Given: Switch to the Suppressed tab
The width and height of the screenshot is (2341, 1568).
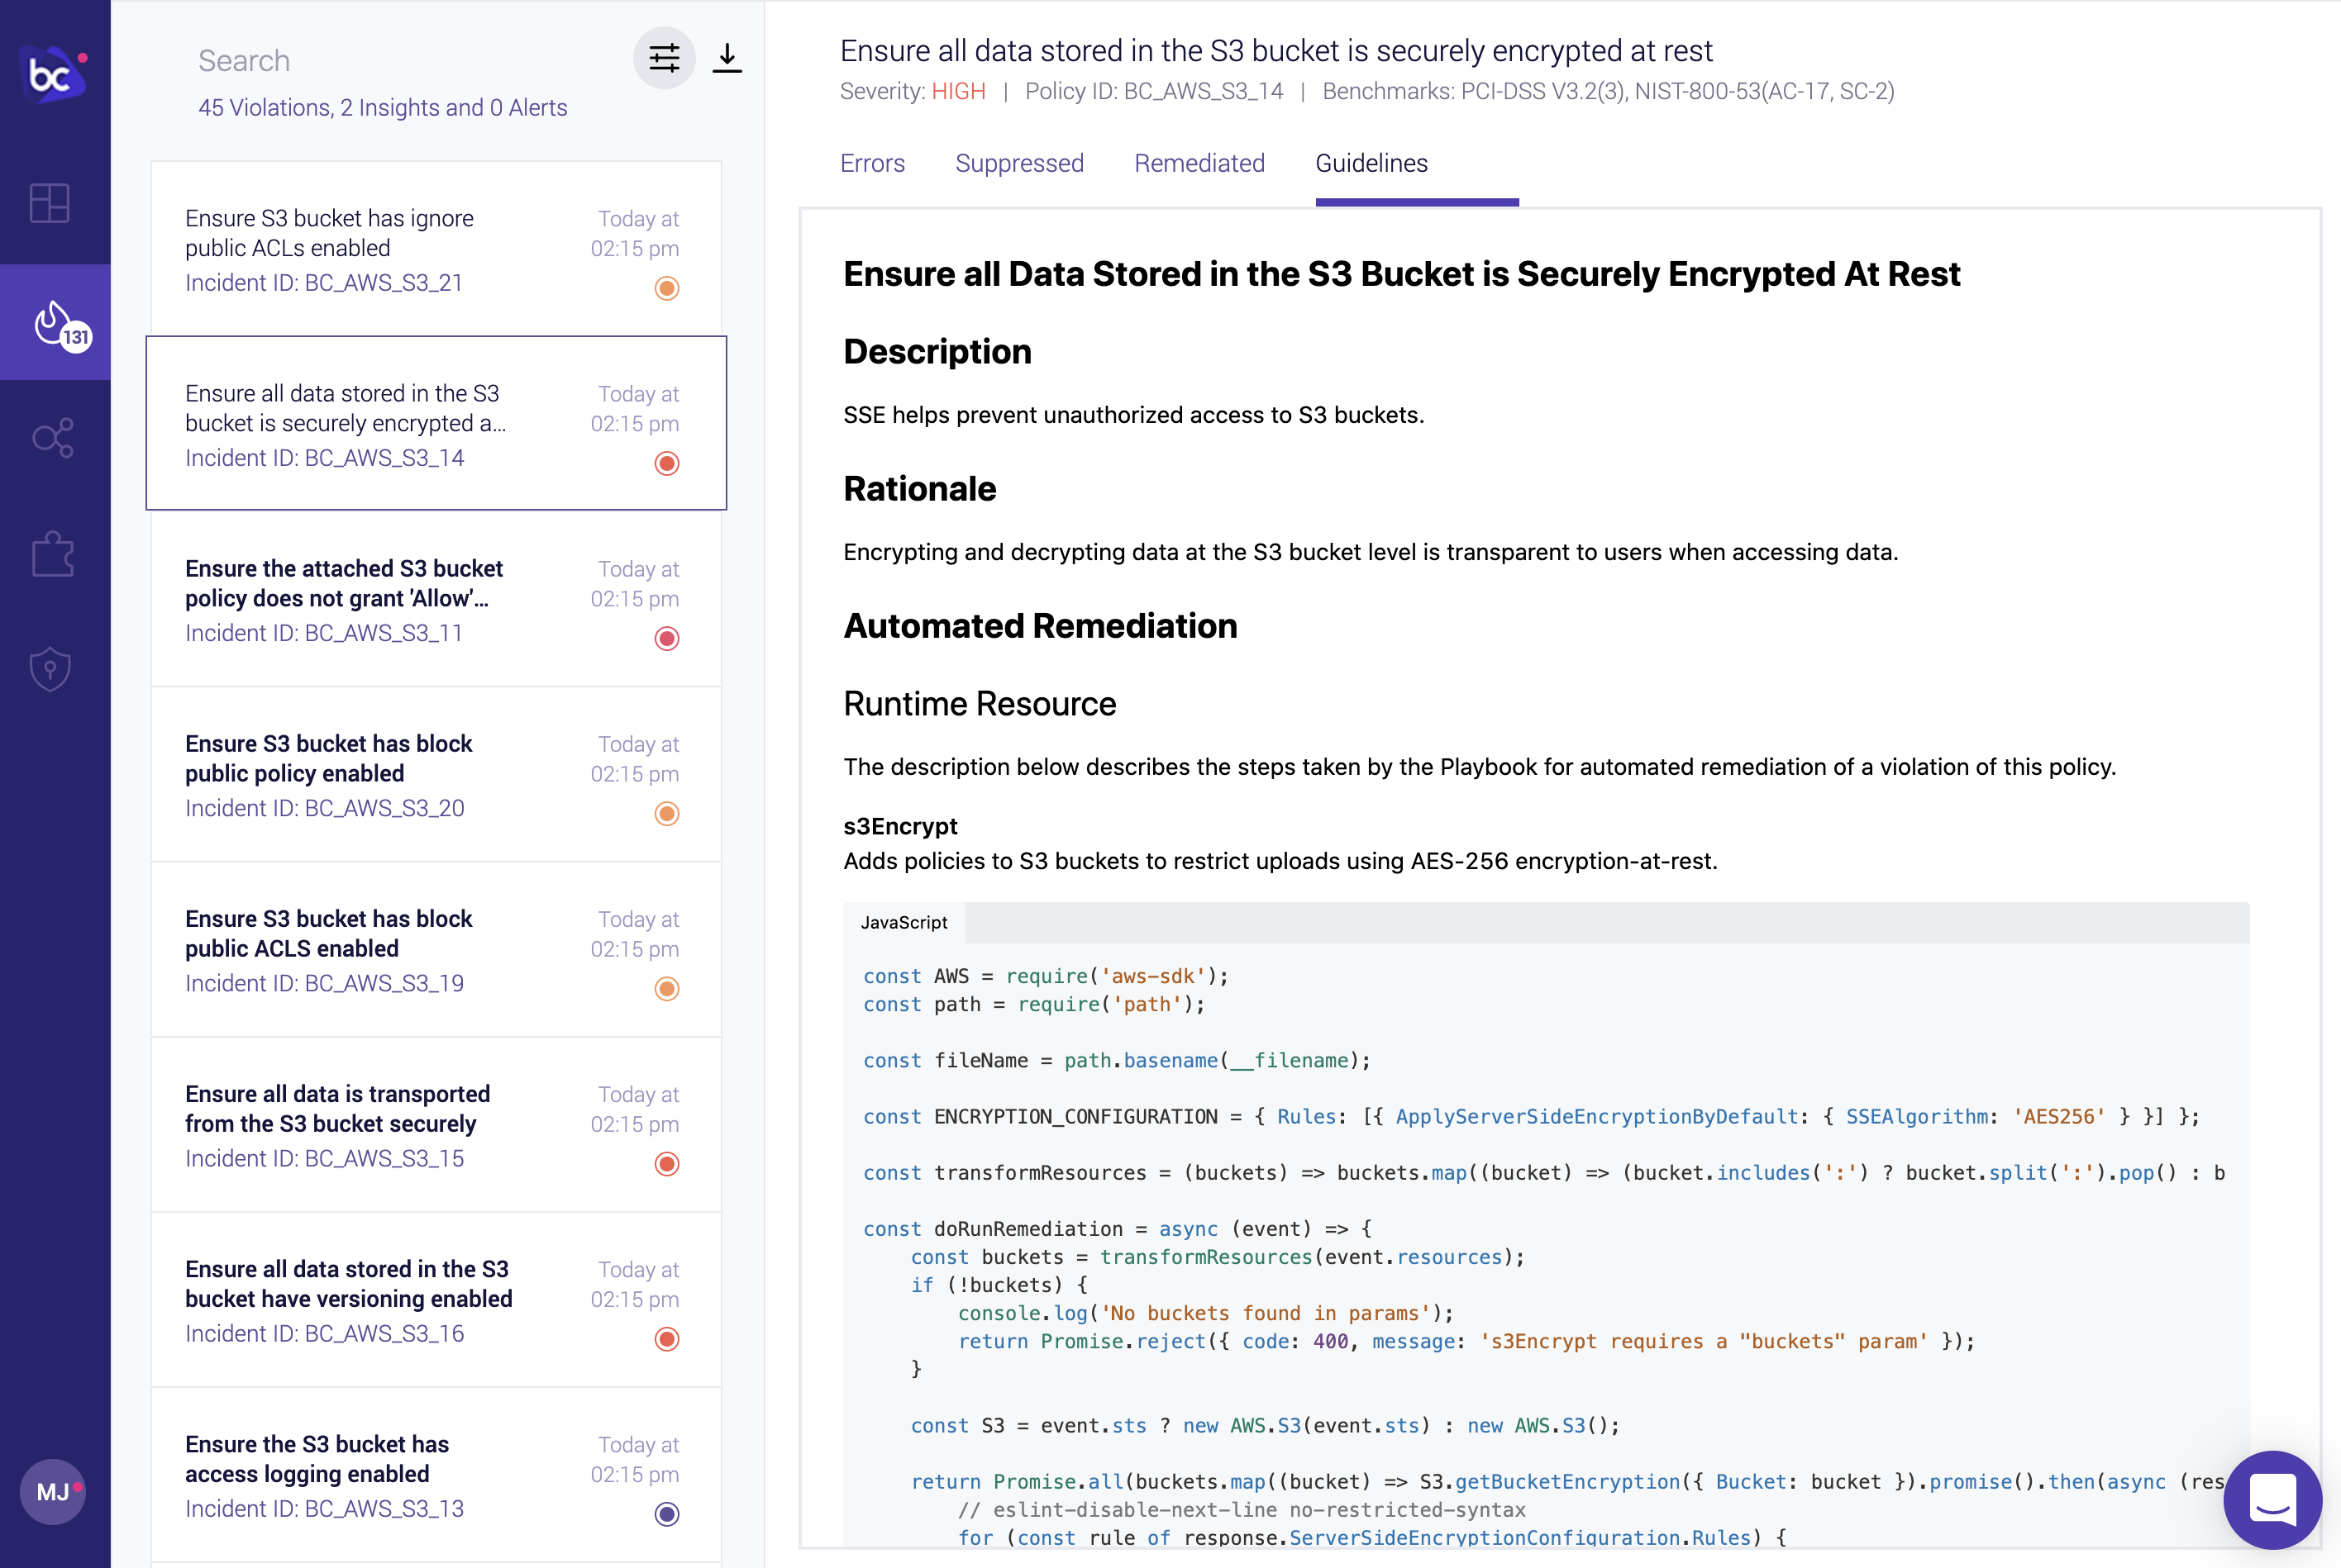Looking at the screenshot, I should [x=1019, y=163].
